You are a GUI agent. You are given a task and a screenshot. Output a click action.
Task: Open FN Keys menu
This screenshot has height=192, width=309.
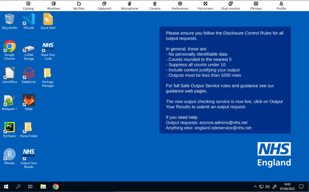click(256, 6)
